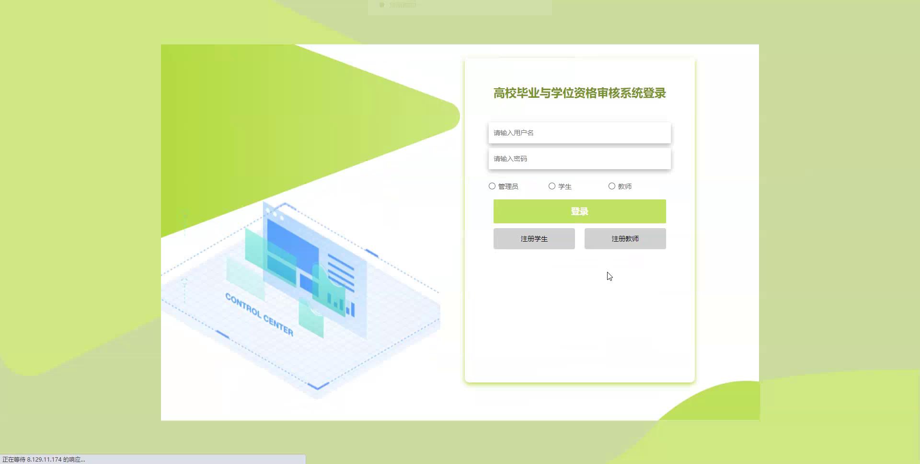Click the CONTROL CENTER illustration
This screenshot has height=464, width=920.
point(301,300)
